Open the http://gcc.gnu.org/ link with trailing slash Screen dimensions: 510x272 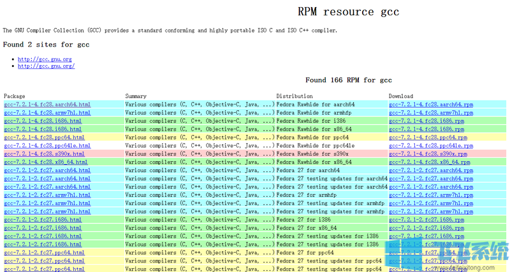tap(46, 66)
